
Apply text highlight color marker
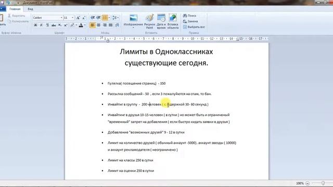click(72, 25)
